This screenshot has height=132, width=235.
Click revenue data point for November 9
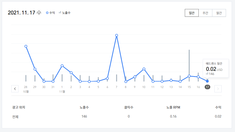click(135, 77)
